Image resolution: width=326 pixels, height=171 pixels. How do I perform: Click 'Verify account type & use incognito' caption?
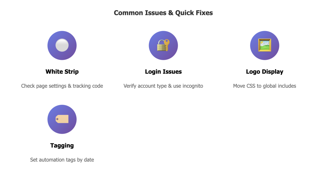[163, 86]
